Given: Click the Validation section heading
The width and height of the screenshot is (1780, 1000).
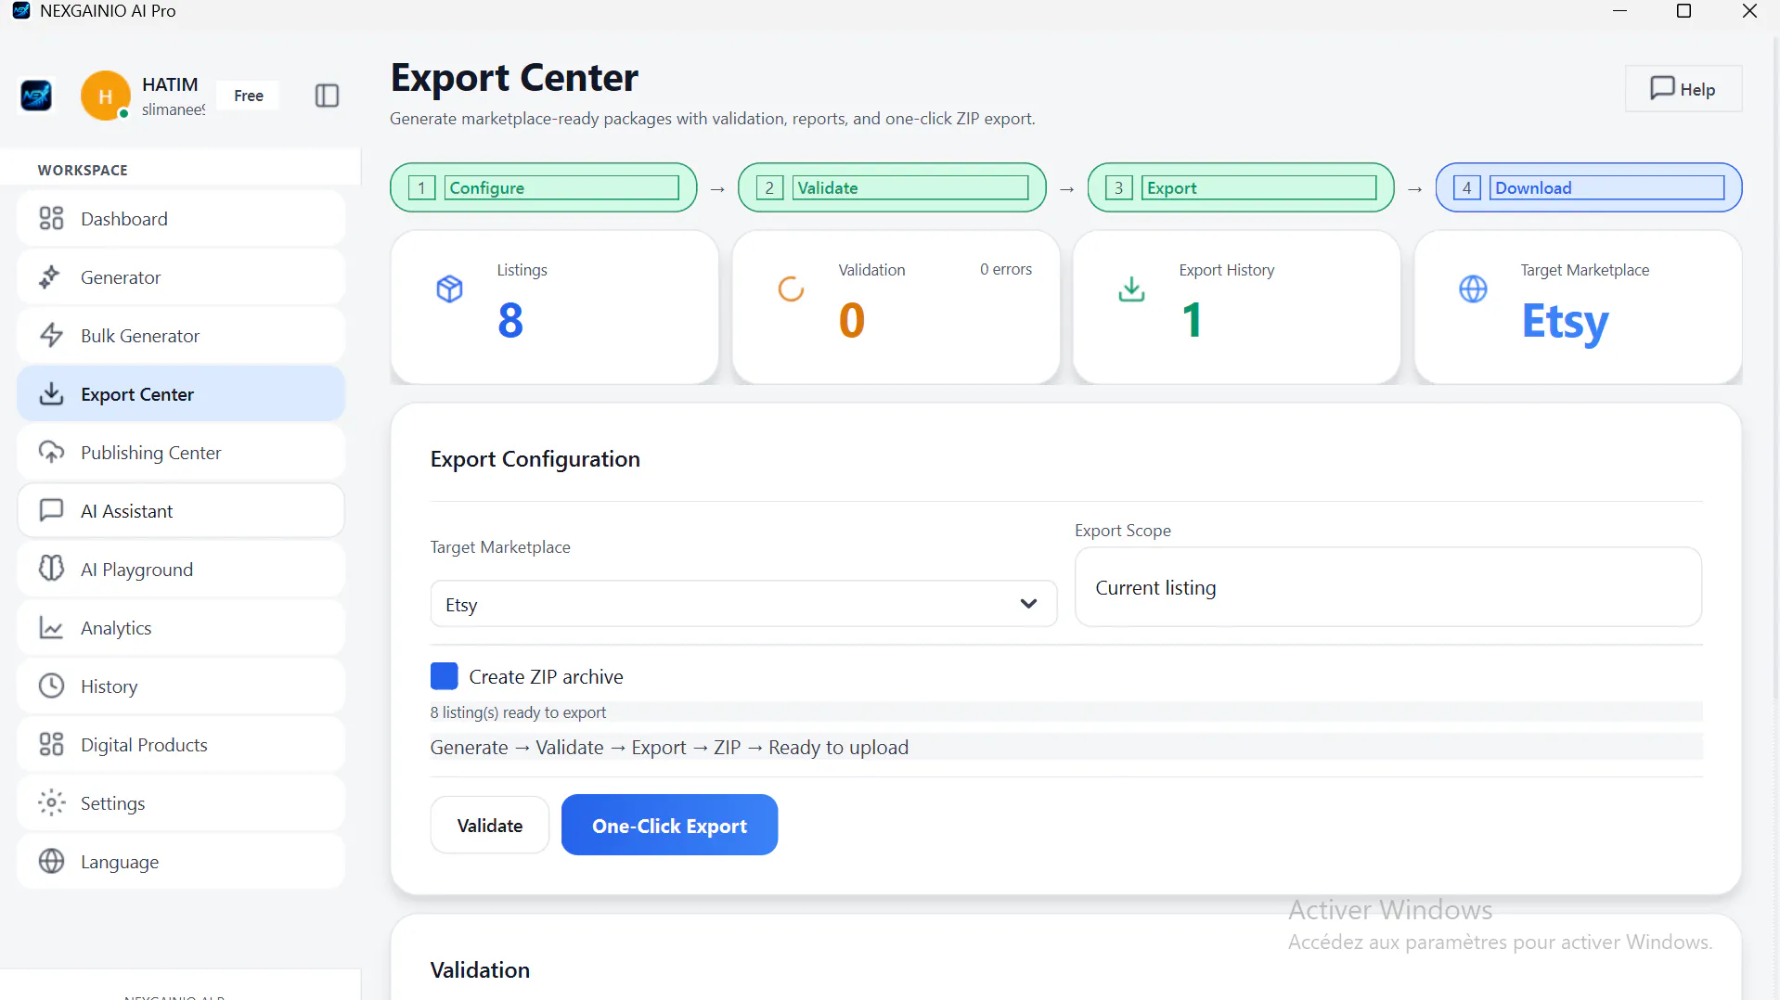Looking at the screenshot, I should [x=480, y=969].
